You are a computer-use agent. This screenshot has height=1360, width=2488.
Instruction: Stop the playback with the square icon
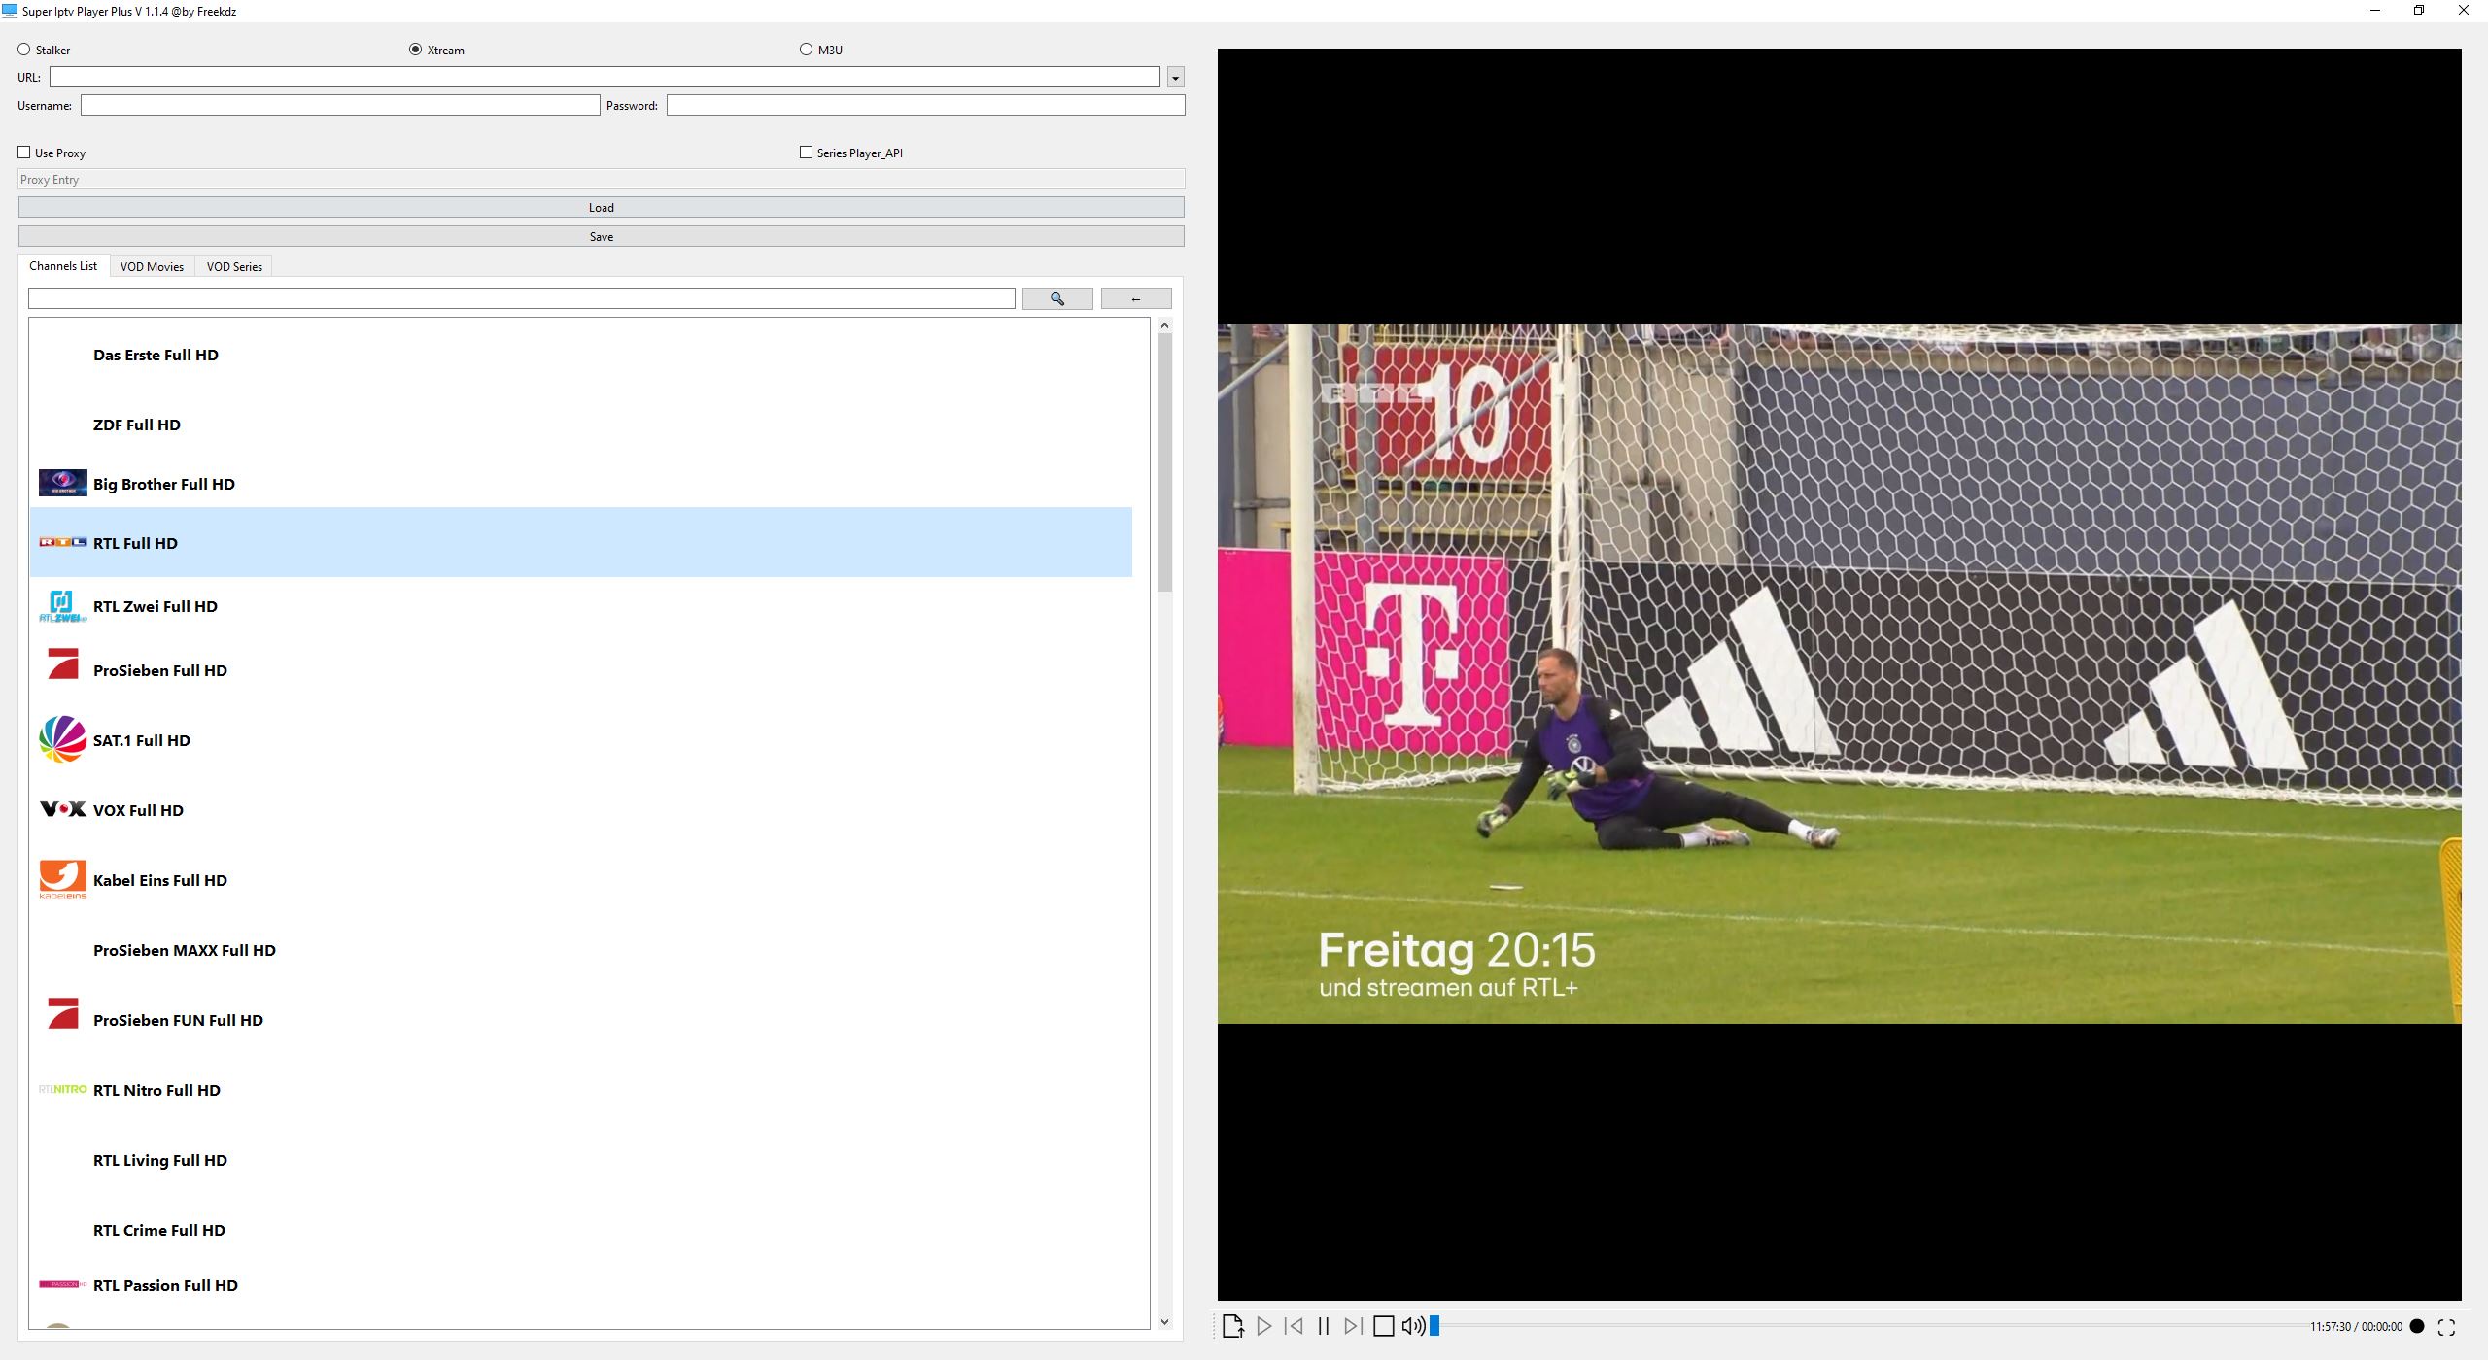(x=1383, y=1326)
